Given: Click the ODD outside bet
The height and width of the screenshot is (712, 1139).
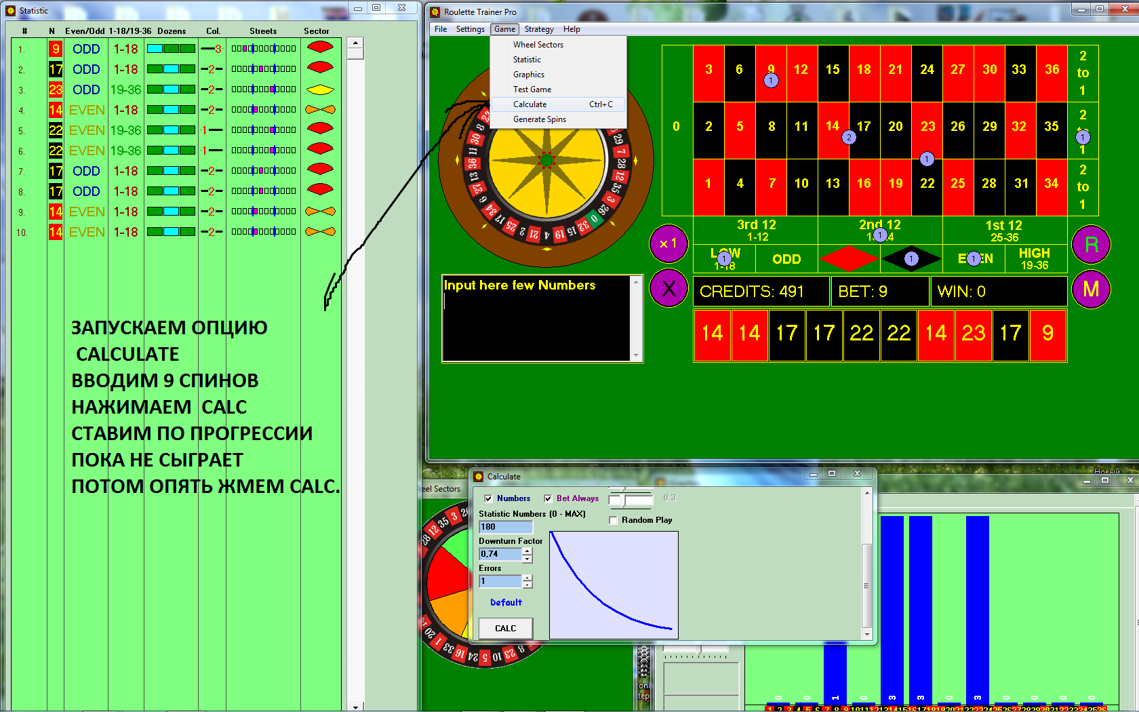Looking at the screenshot, I should click(x=786, y=259).
